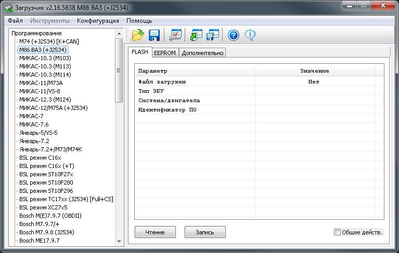Screen dimensions: 399x253
Task: Enable the Общее действ. checkbox
Action: (x=337, y=232)
